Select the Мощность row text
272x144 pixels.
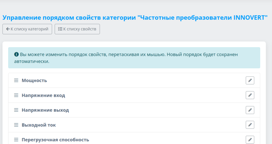point(34,80)
